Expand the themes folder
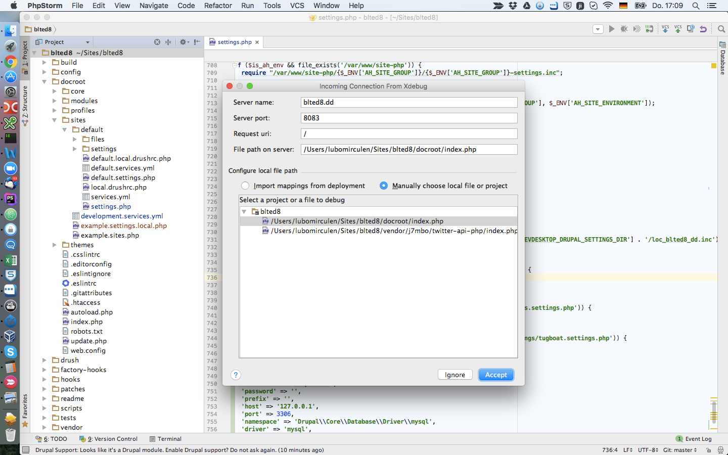The width and height of the screenshot is (728, 455). click(x=55, y=245)
